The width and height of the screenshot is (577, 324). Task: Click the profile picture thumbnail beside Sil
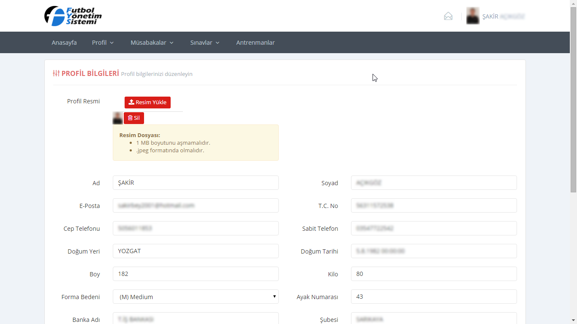click(117, 118)
